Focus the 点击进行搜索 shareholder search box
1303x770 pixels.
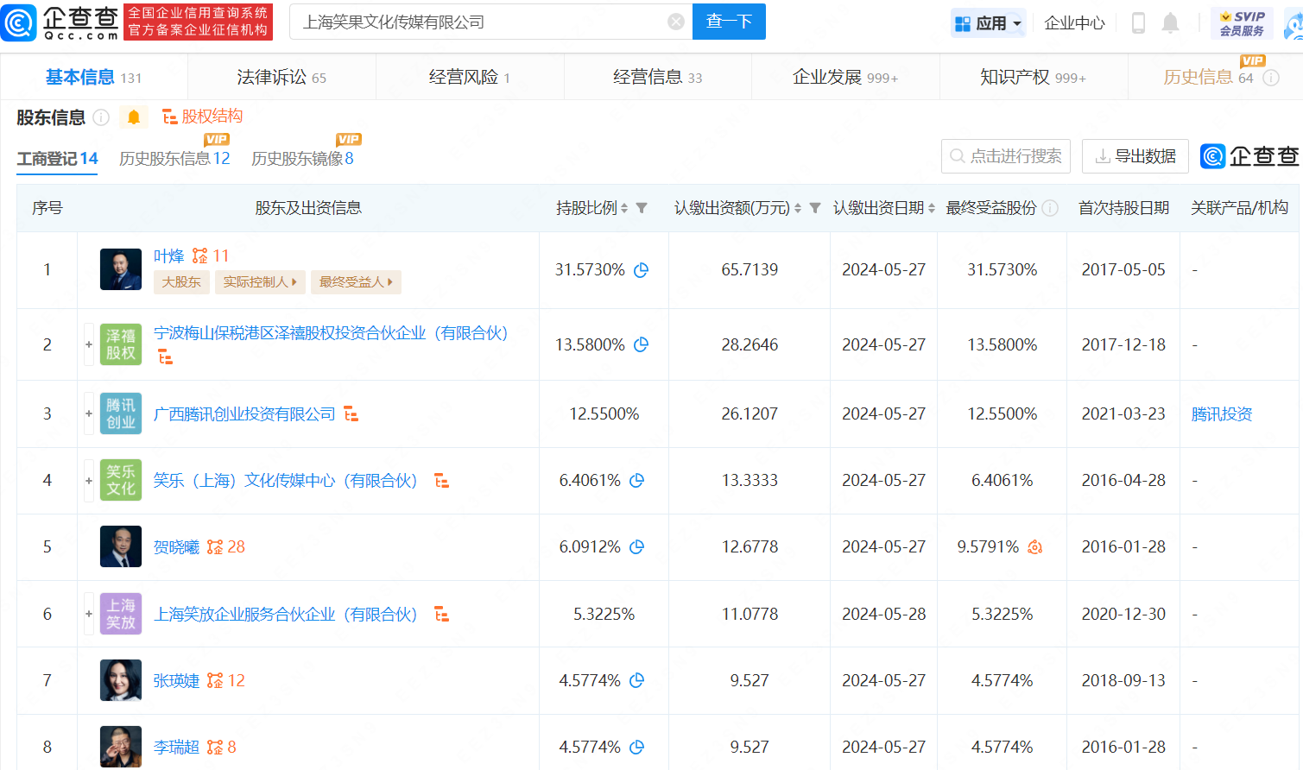pos(1006,156)
